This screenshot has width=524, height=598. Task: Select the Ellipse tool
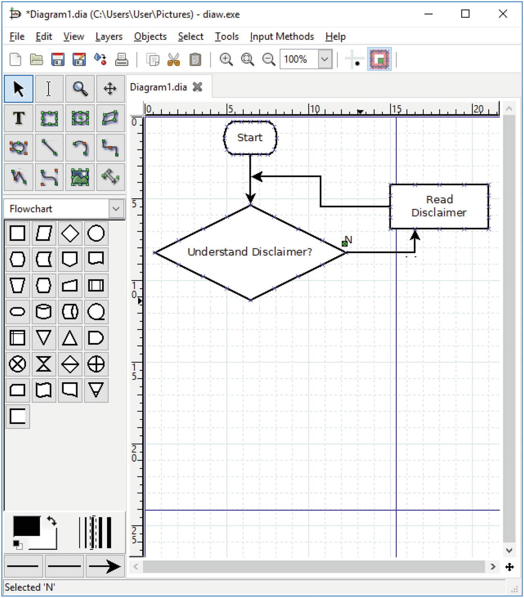click(80, 118)
